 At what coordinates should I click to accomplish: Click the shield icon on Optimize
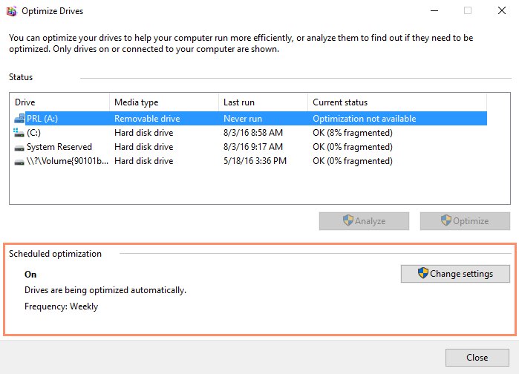pos(446,220)
